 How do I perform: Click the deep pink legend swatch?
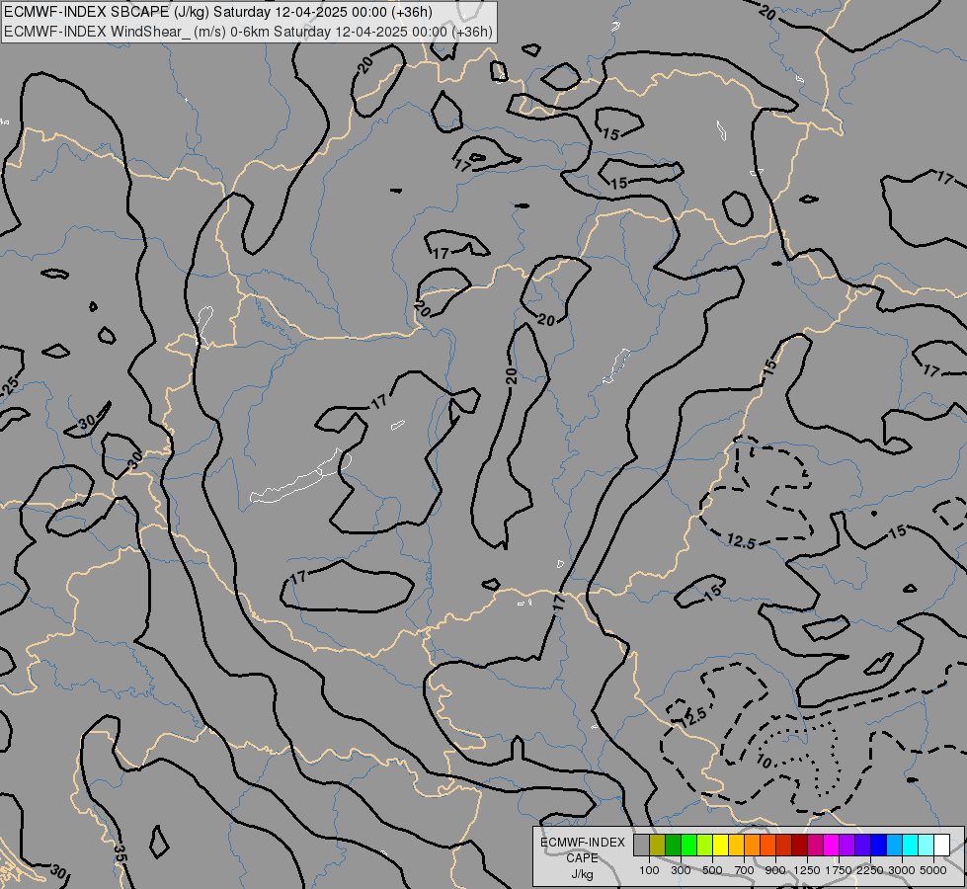(815, 845)
